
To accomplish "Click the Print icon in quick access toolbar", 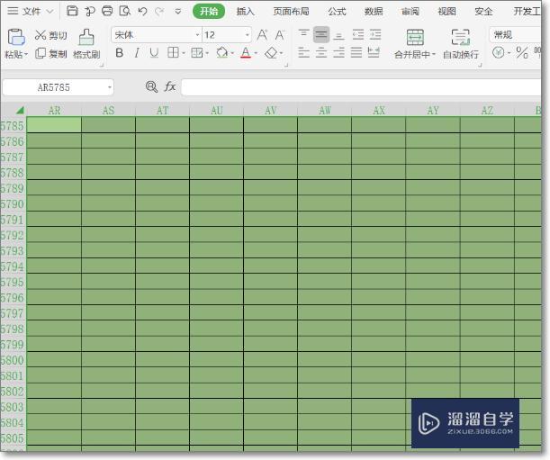I will click(x=107, y=11).
